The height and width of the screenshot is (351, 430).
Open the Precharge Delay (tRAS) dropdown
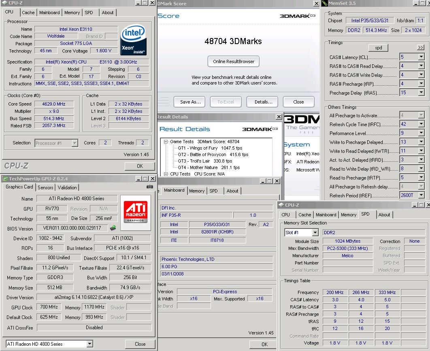pos(421,93)
